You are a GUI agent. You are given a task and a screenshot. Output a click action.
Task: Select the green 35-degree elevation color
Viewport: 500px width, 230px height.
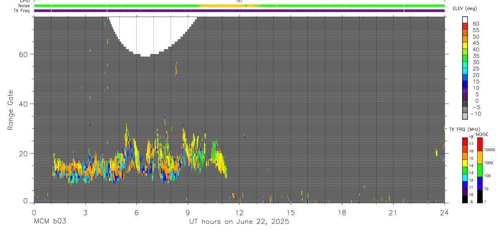pyautogui.click(x=465, y=58)
